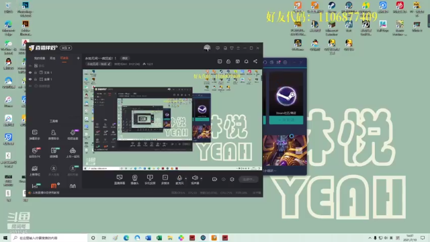Click the teal accelerate button under Steam

[286, 120]
